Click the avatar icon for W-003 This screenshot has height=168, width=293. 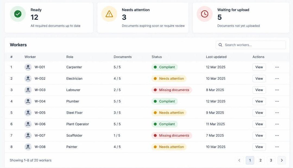tap(28, 90)
